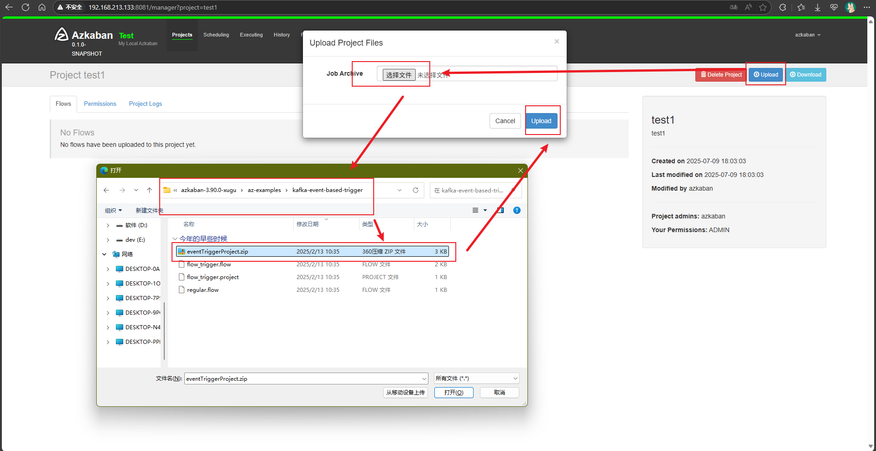Switch to the Permissions tab

tap(100, 104)
